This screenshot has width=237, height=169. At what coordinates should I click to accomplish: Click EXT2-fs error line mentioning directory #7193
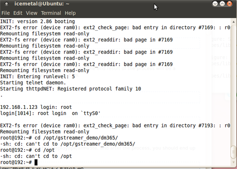115,126
